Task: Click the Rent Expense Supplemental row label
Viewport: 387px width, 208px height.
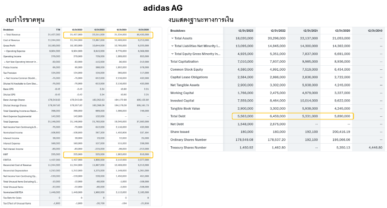Action: pos(17,116)
